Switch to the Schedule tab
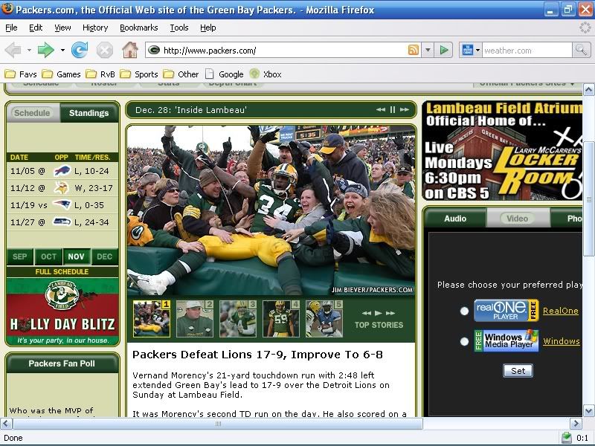595x446 pixels. [33, 113]
